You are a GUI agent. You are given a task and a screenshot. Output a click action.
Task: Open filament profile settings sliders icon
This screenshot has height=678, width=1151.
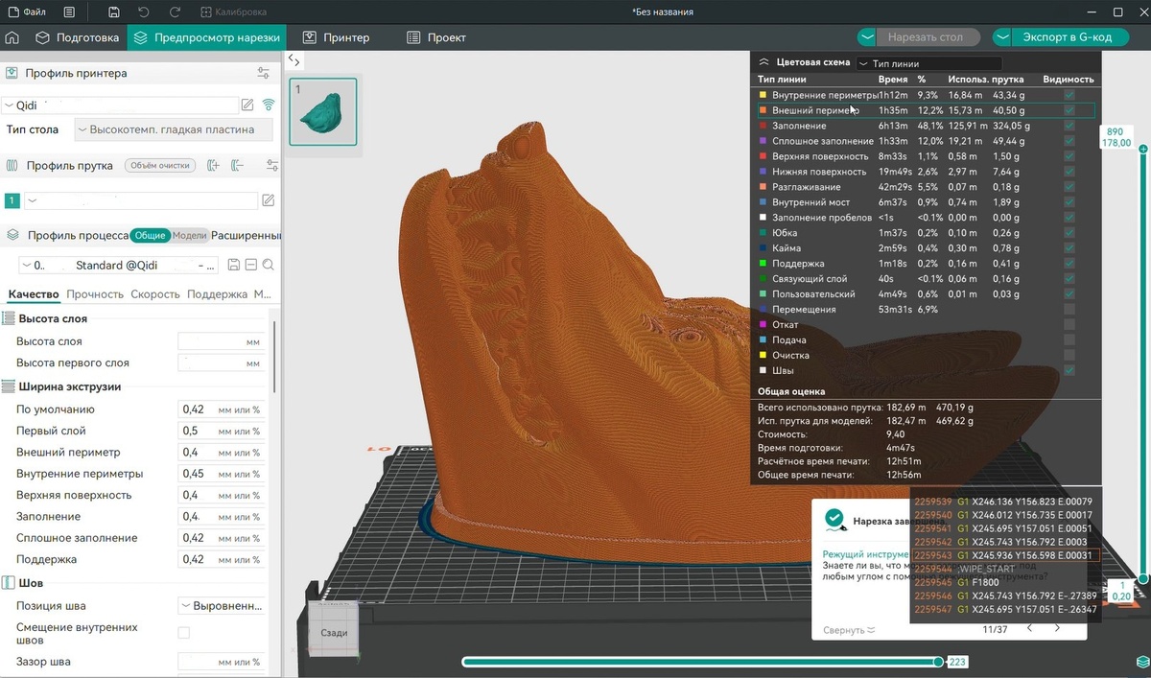271,166
